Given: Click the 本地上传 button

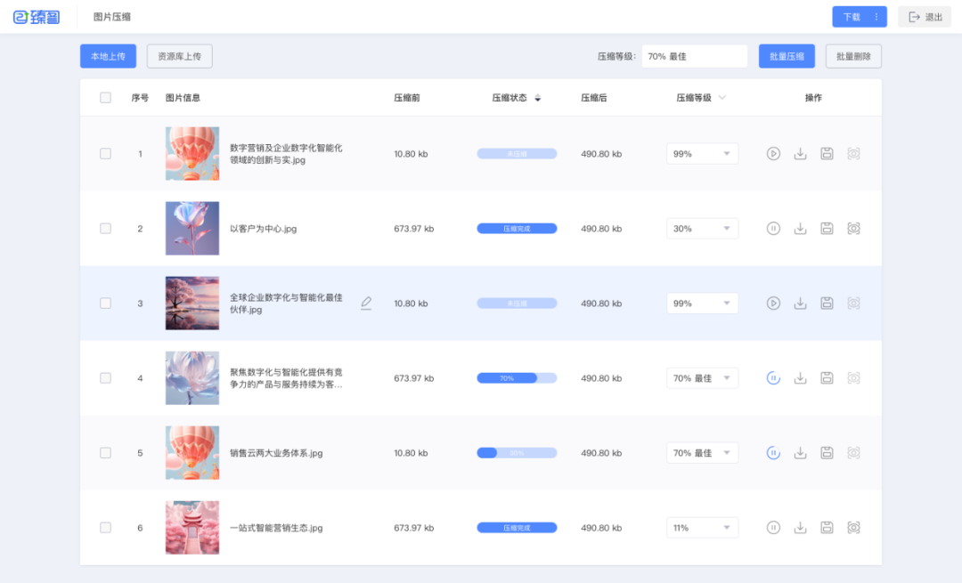Looking at the screenshot, I should click(x=108, y=56).
